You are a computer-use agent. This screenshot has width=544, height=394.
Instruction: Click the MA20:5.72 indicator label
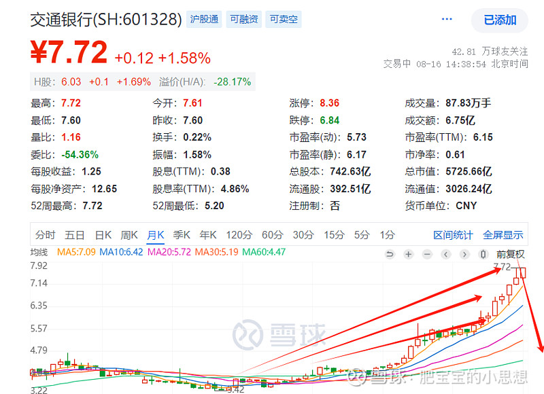pos(169,252)
